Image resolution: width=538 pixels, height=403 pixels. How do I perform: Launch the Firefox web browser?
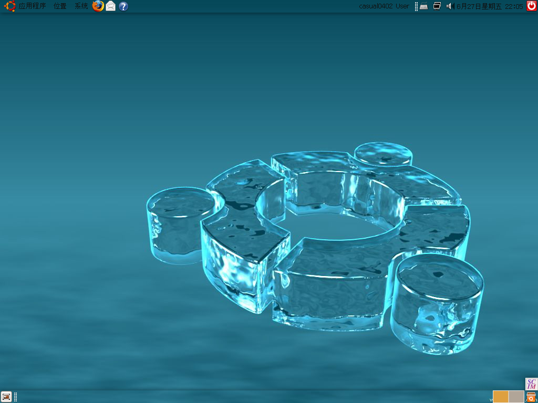(x=98, y=6)
